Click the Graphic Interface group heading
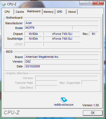The image size is (106, 119). coord(17,73)
